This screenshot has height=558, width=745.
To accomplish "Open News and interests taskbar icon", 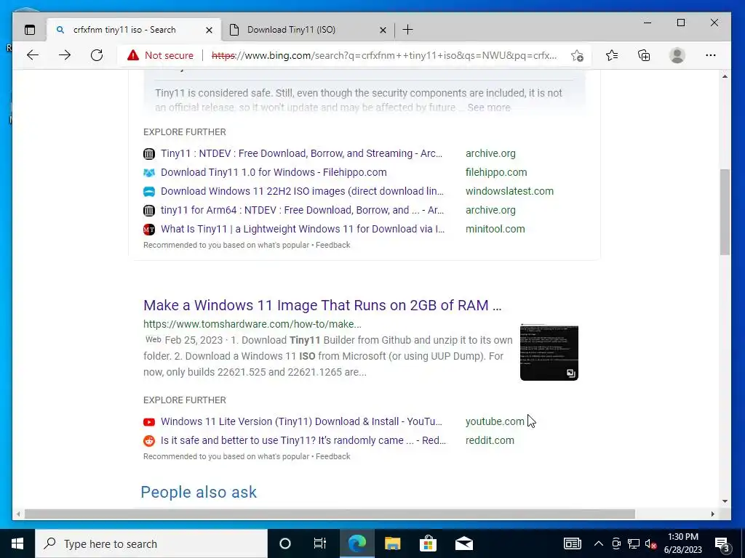I will click(572, 543).
